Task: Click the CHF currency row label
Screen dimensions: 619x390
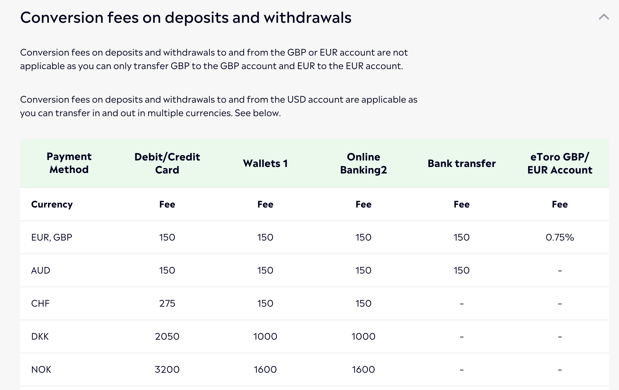Action: coord(40,303)
